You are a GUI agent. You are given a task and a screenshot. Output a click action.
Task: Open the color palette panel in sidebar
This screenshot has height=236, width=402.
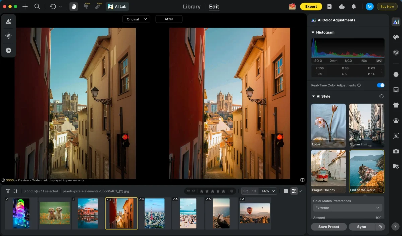click(396, 37)
